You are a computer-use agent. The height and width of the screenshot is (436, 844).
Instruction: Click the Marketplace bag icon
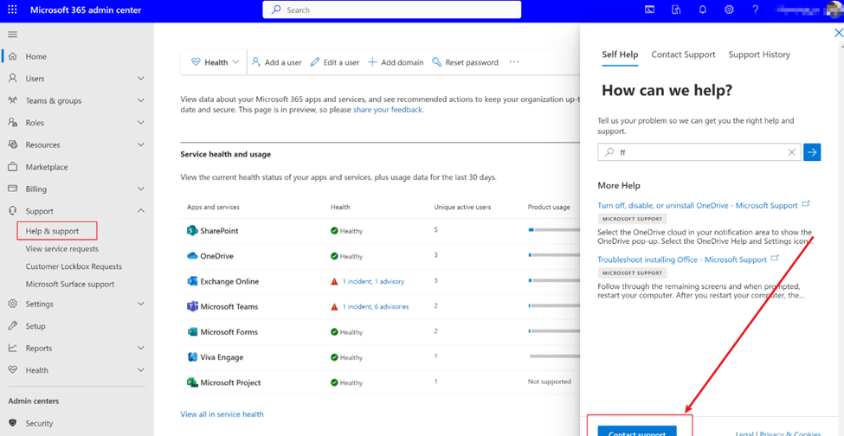click(13, 167)
